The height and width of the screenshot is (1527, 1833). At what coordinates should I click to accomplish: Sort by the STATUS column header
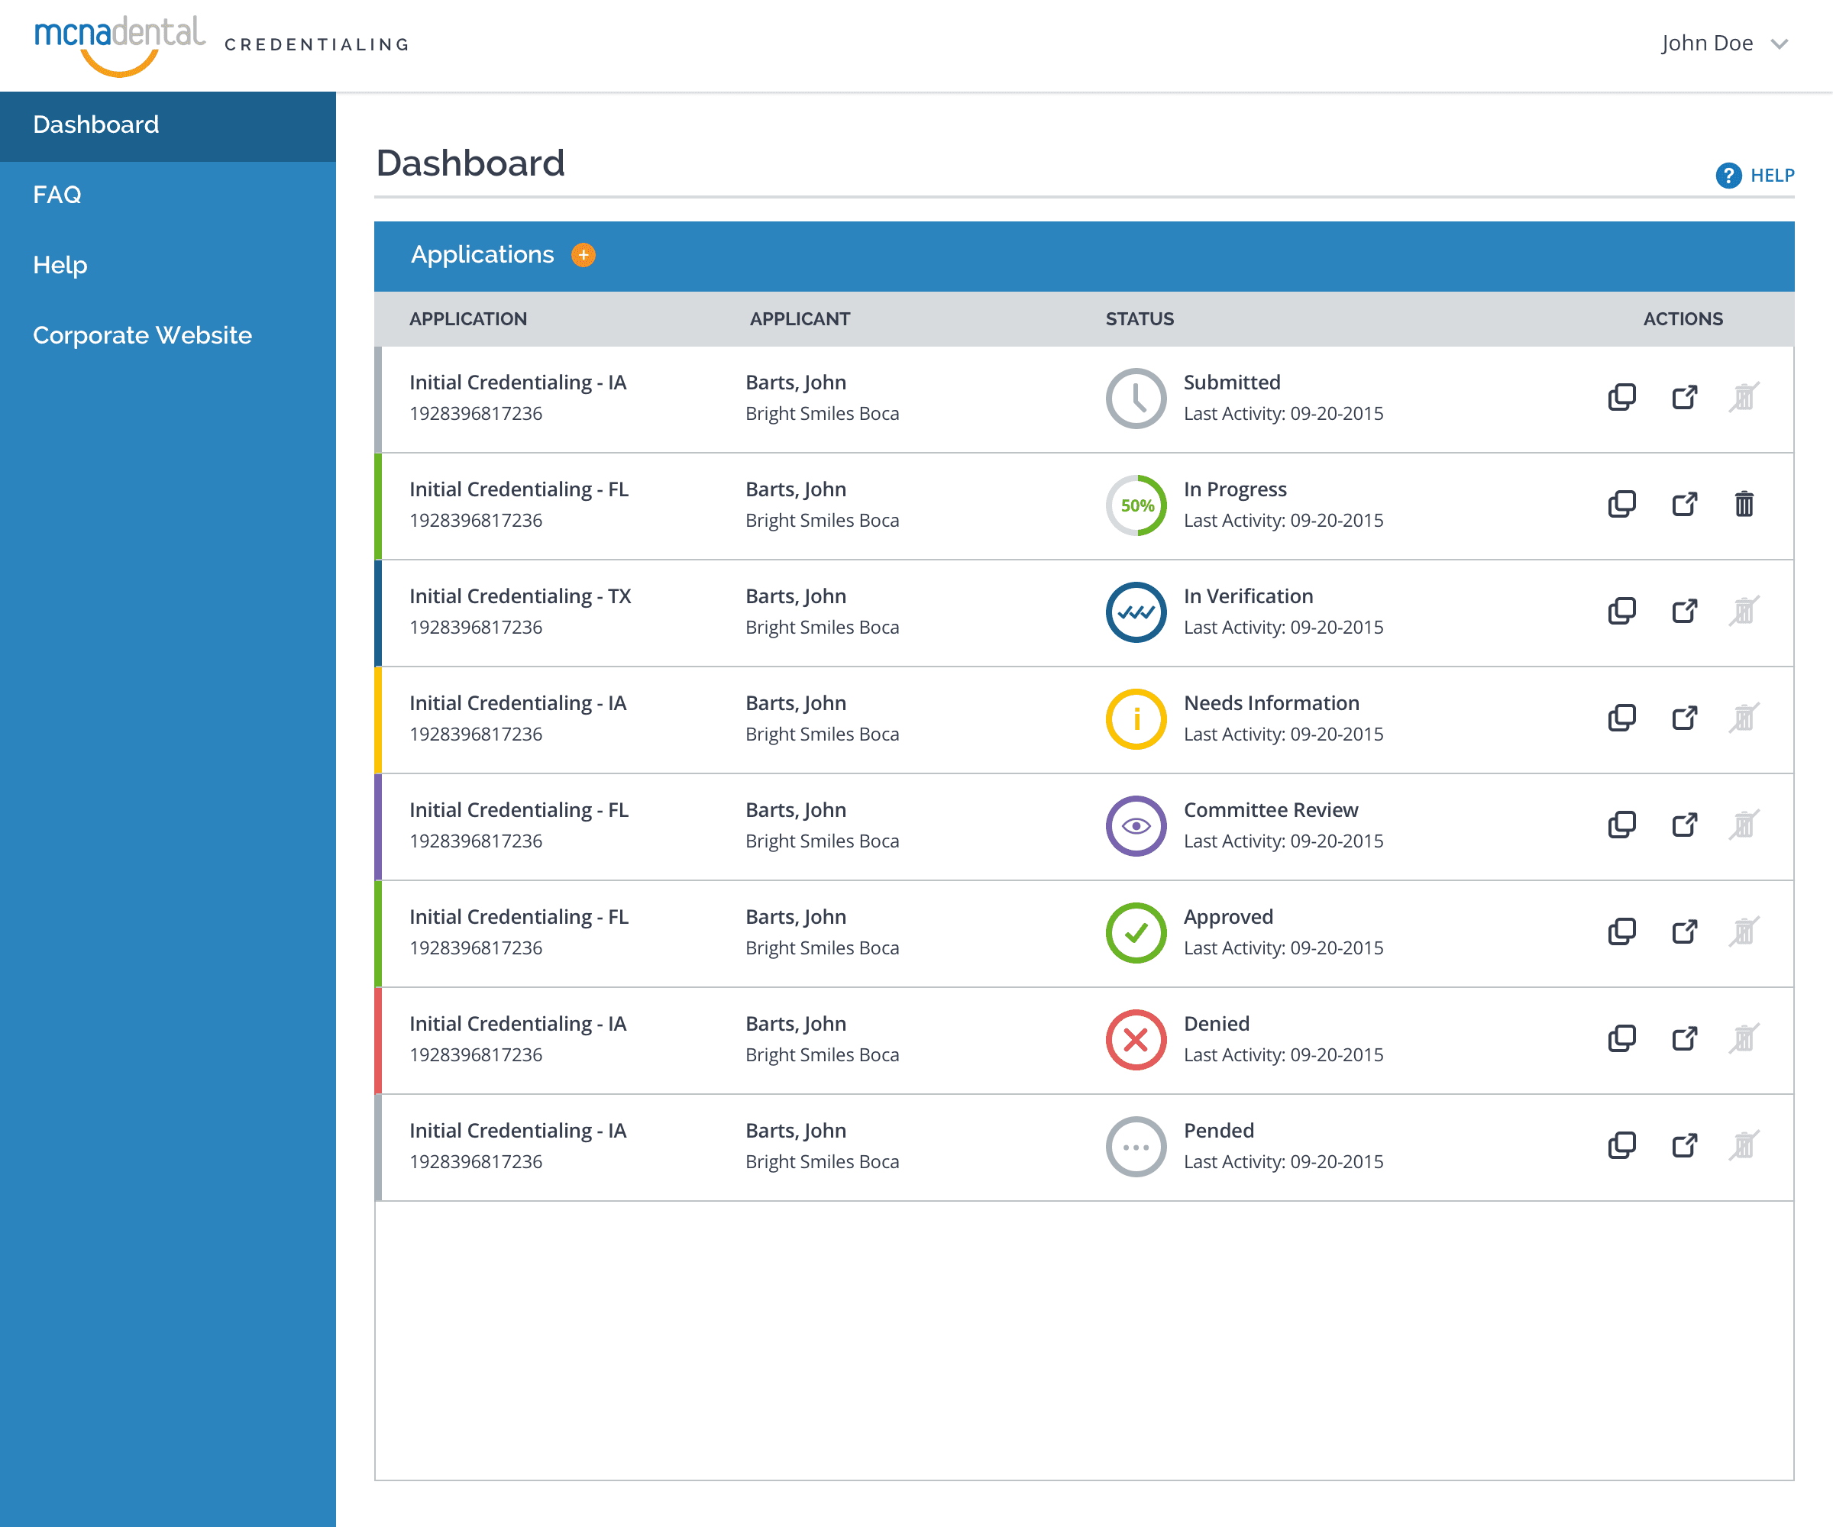(x=1139, y=319)
